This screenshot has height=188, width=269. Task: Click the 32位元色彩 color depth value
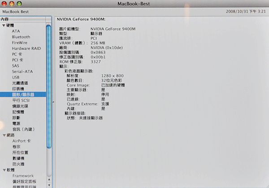(112, 80)
